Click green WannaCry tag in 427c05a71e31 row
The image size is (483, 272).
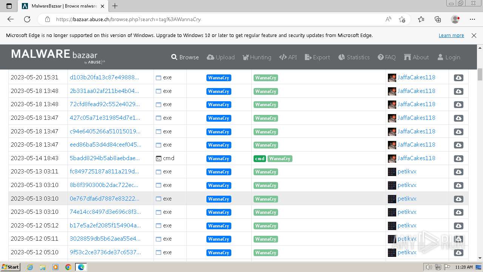[266, 118]
